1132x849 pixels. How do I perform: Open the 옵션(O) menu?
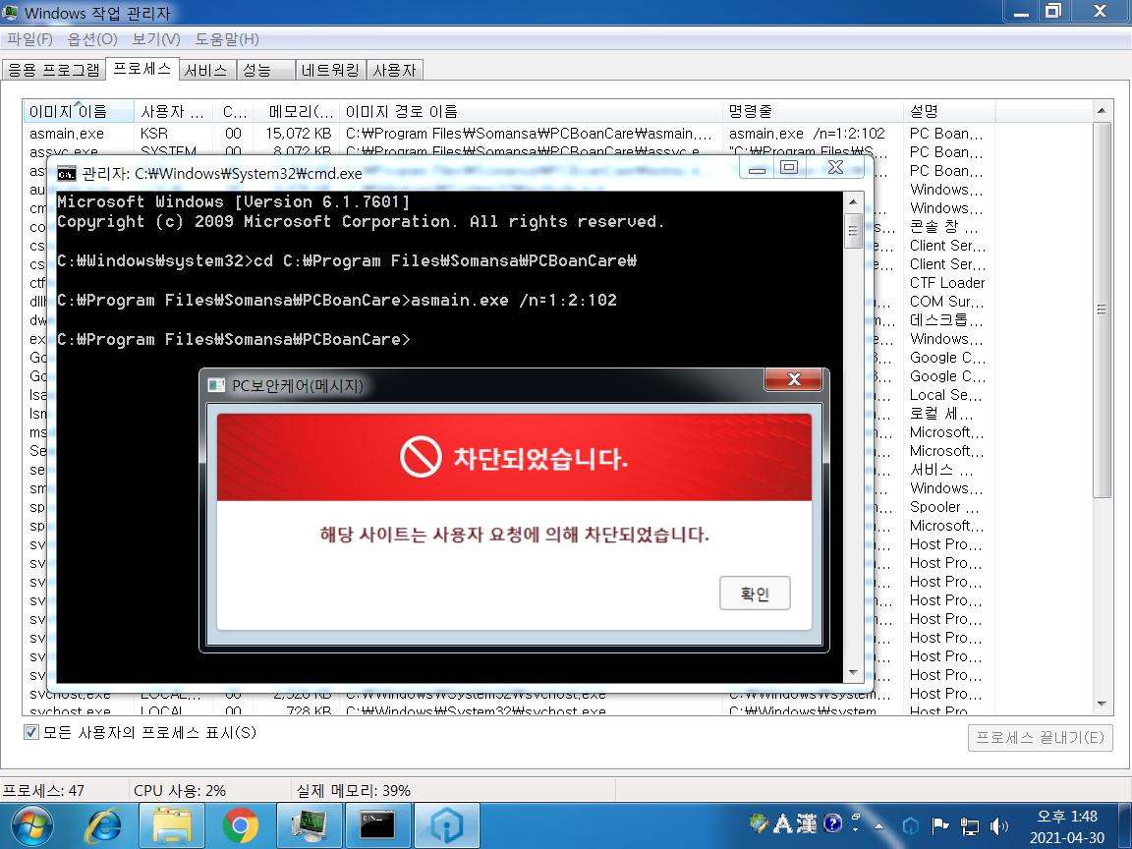coord(92,39)
